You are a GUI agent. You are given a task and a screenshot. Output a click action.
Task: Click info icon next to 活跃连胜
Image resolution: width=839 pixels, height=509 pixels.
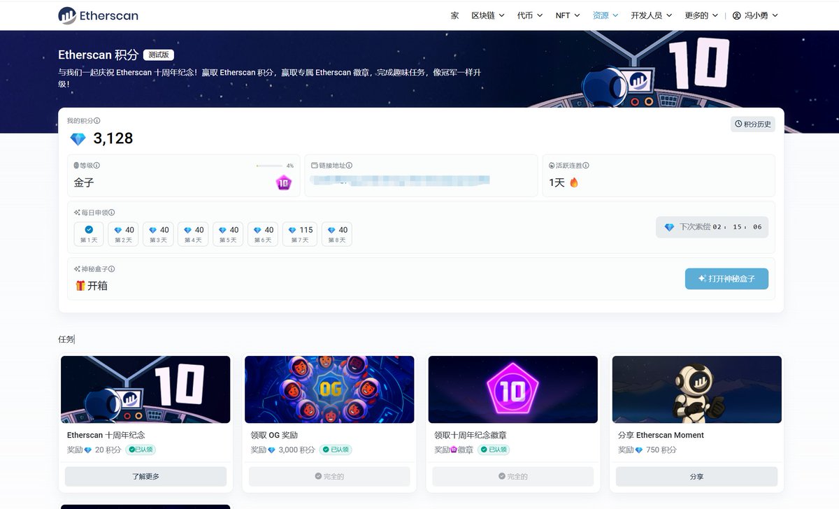click(x=586, y=166)
